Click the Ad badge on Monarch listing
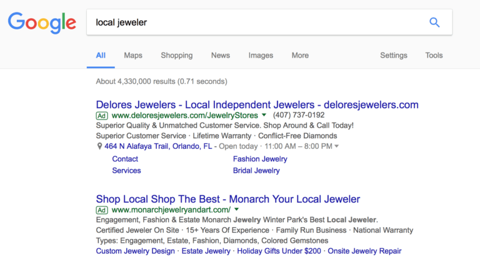Image resolution: width=480 pixels, height=264 pixels. [102, 210]
